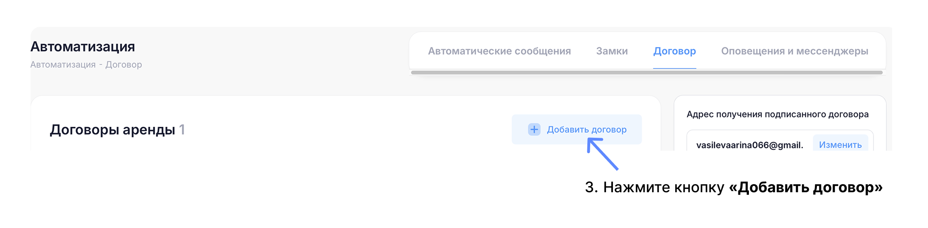
Task: Click the step 3 Нажмите кнопку instruction text
Action: point(655,187)
